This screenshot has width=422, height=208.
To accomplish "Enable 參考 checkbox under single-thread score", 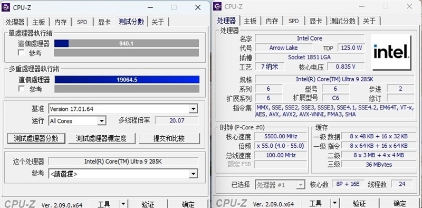I will point(21,53).
